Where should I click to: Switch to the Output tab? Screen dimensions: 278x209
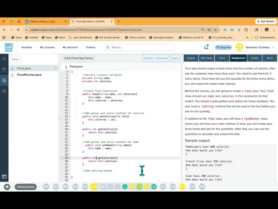[x=191, y=58]
